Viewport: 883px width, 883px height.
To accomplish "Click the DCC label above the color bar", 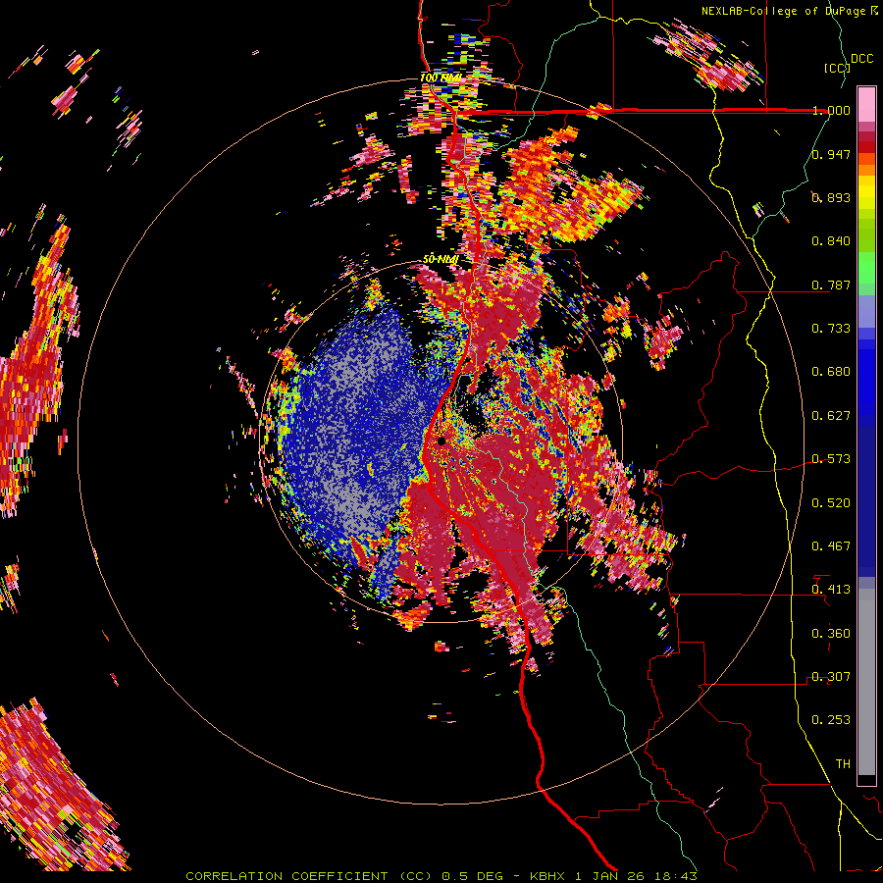I will pos(861,59).
